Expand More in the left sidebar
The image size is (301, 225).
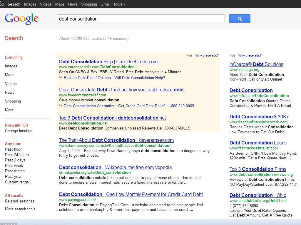point(9,110)
